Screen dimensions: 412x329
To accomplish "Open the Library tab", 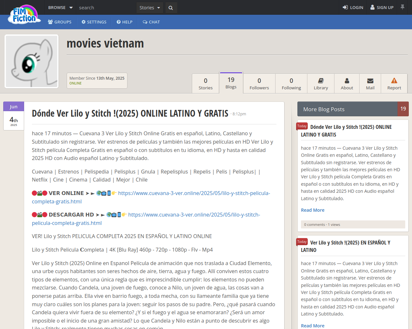I will [321, 84].
